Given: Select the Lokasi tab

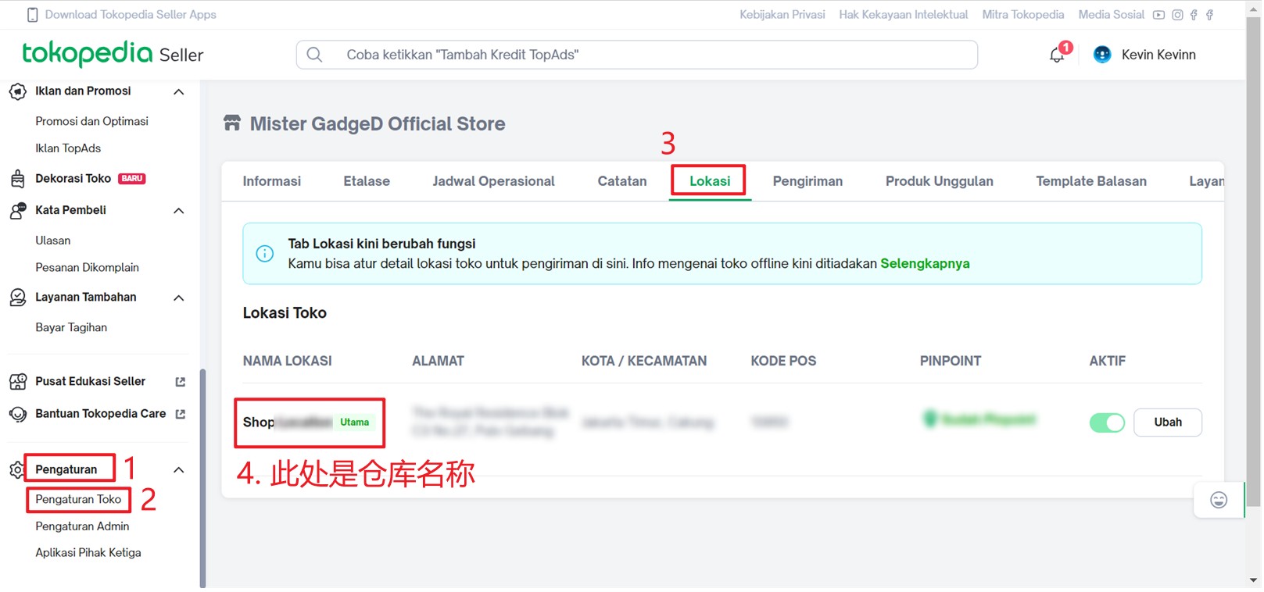Looking at the screenshot, I should (710, 181).
